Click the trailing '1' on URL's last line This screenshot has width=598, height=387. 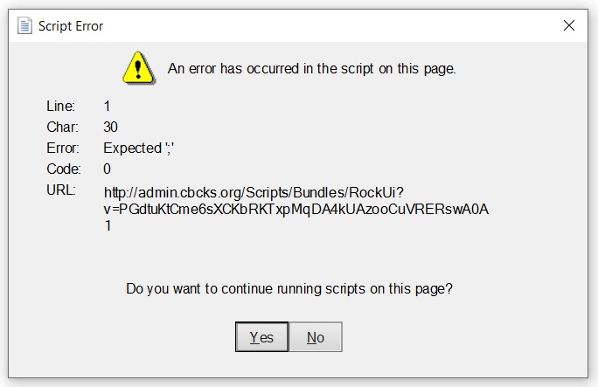coord(108,225)
